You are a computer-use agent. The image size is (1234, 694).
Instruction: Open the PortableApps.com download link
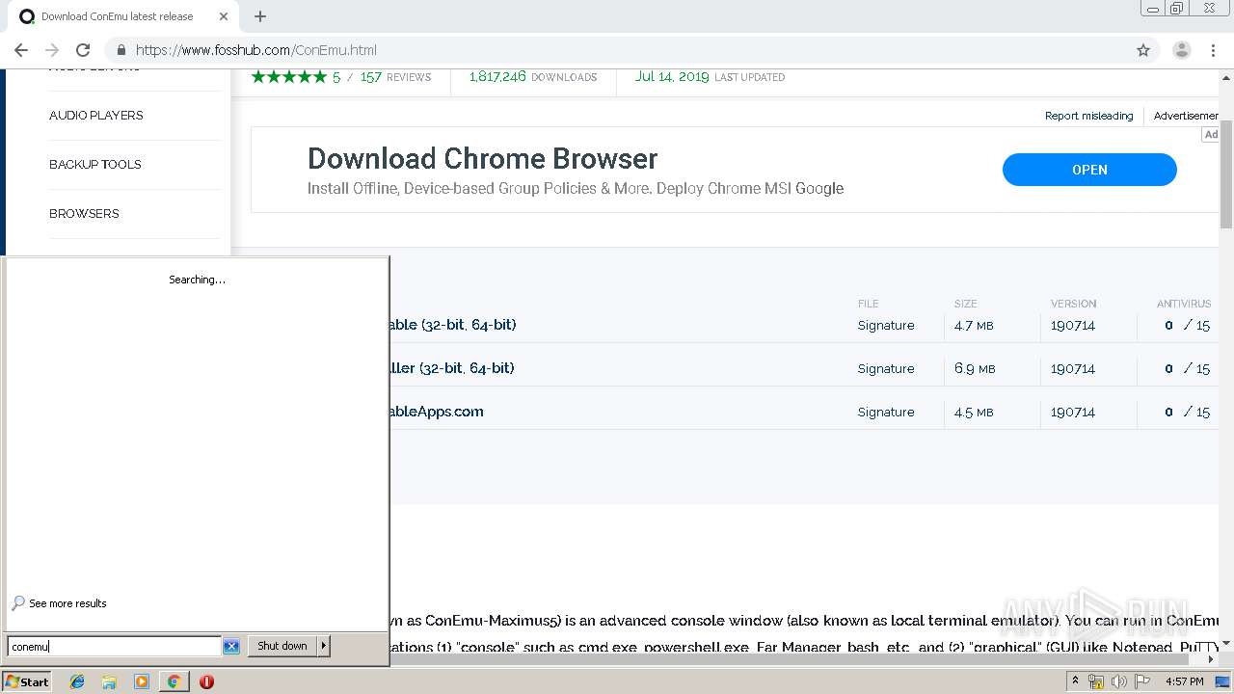(x=437, y=412)
